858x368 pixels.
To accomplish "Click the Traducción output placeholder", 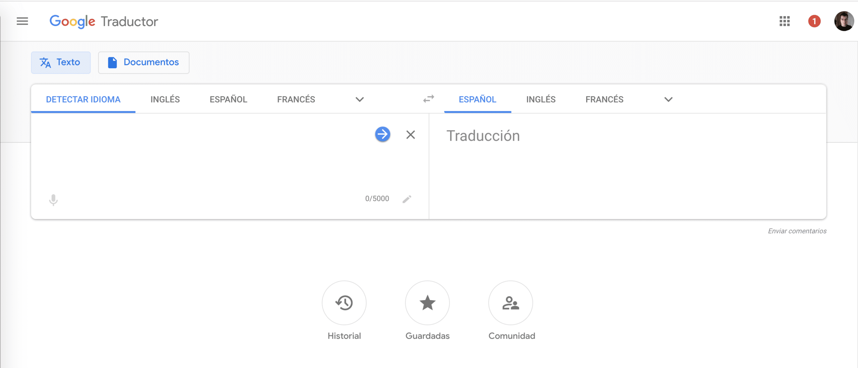I will (x=483, y=136).
